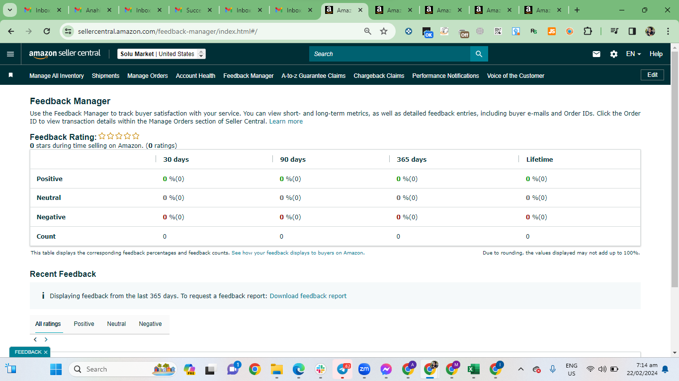
Task: Open A-to-z Guarantee Claims
Action: click(314, 76)
